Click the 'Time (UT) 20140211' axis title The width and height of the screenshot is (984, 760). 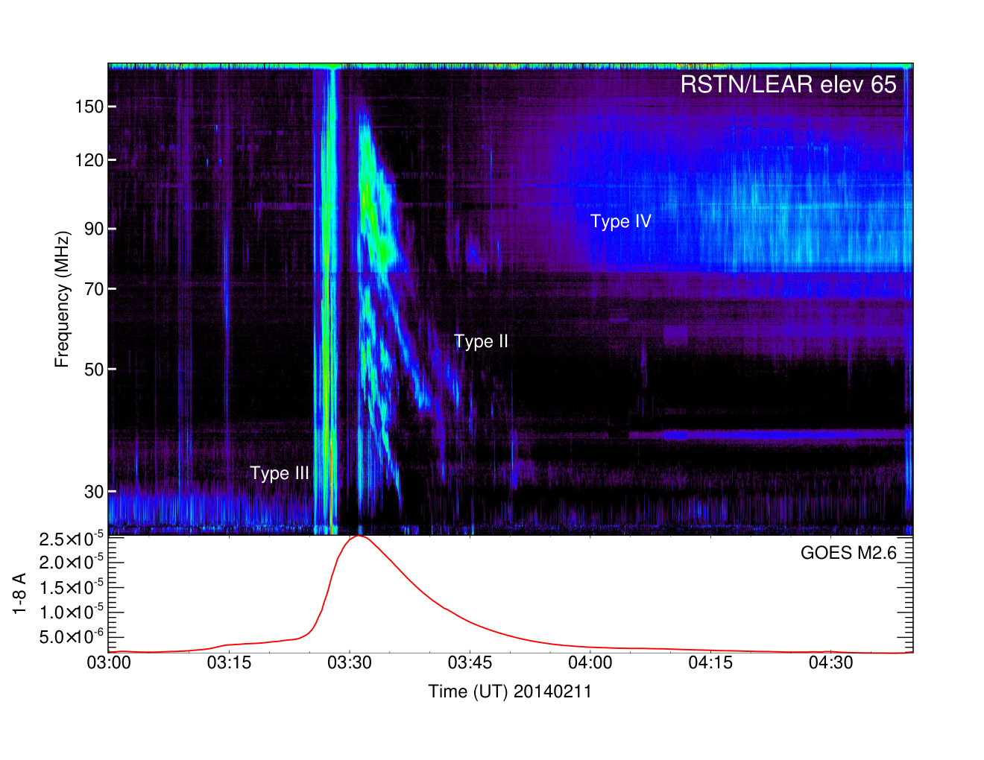(510, 691)
